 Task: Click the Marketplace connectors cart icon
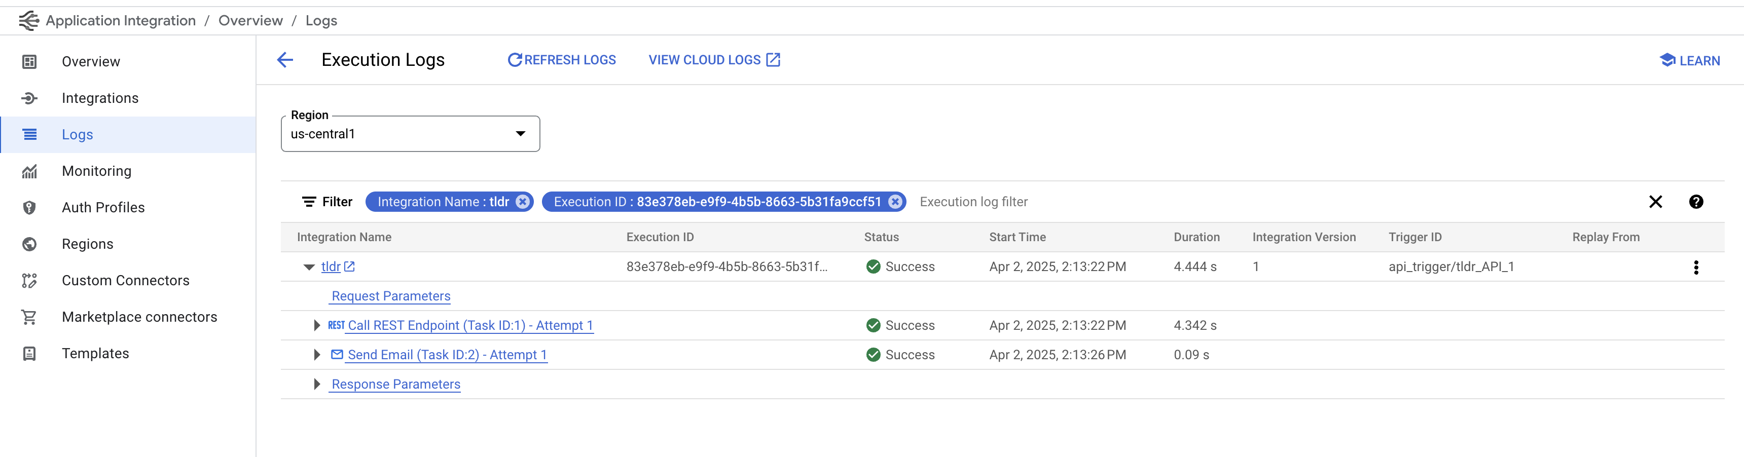pos(29,317)
